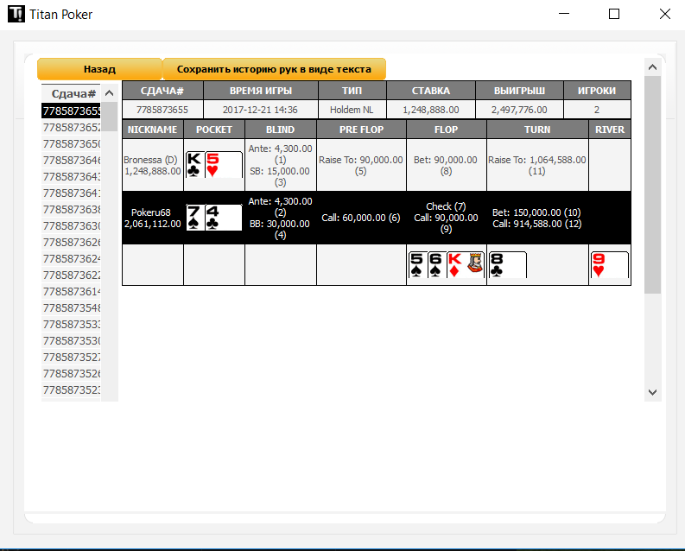
Task: Click Raise To: 90,000.00 (5) preflop action
Action: pyautogui.click(x=361, y=166)
